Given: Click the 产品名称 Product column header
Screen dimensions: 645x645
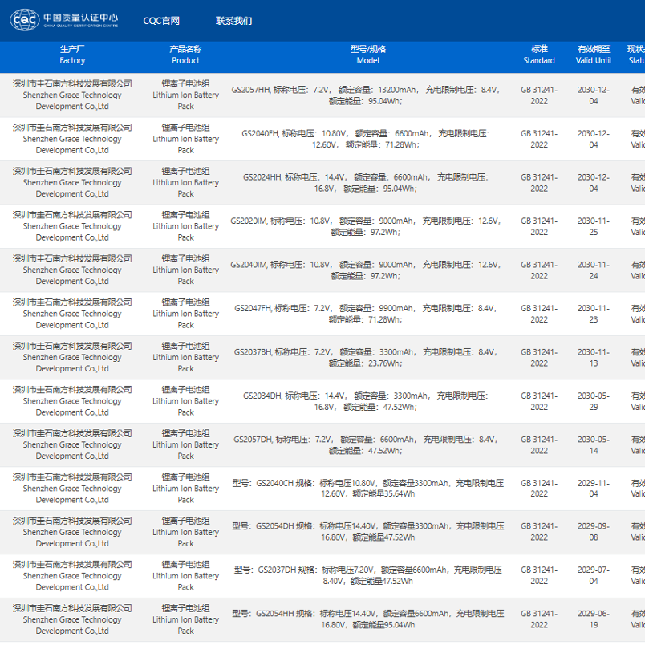Looking at the screenshot, I should 185,55.
